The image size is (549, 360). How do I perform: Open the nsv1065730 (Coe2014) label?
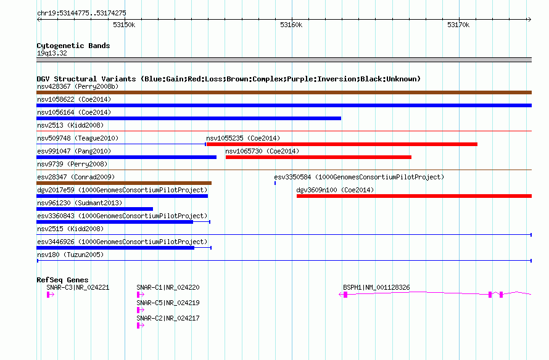pos(262,151)
